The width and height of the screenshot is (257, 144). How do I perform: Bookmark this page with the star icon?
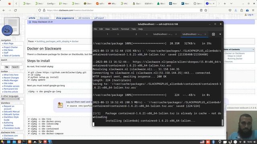(x=206, y=10)
